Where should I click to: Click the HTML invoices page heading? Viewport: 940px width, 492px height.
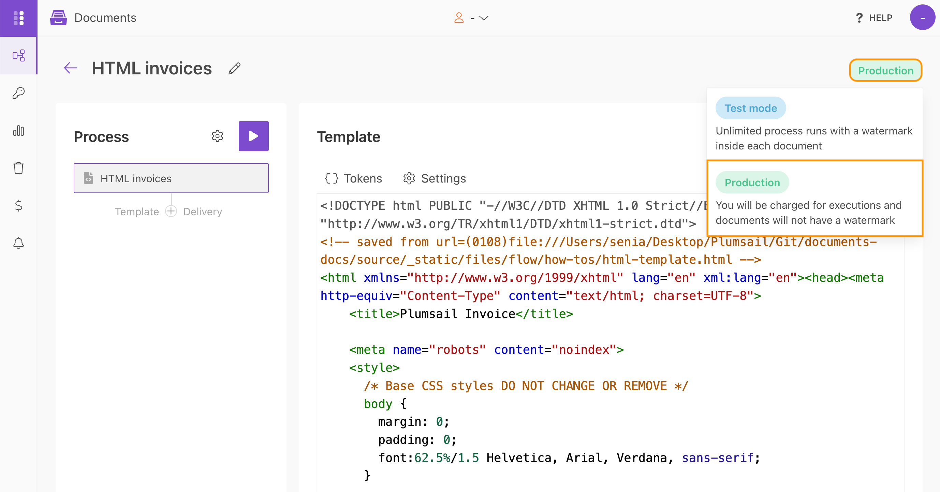151,68
